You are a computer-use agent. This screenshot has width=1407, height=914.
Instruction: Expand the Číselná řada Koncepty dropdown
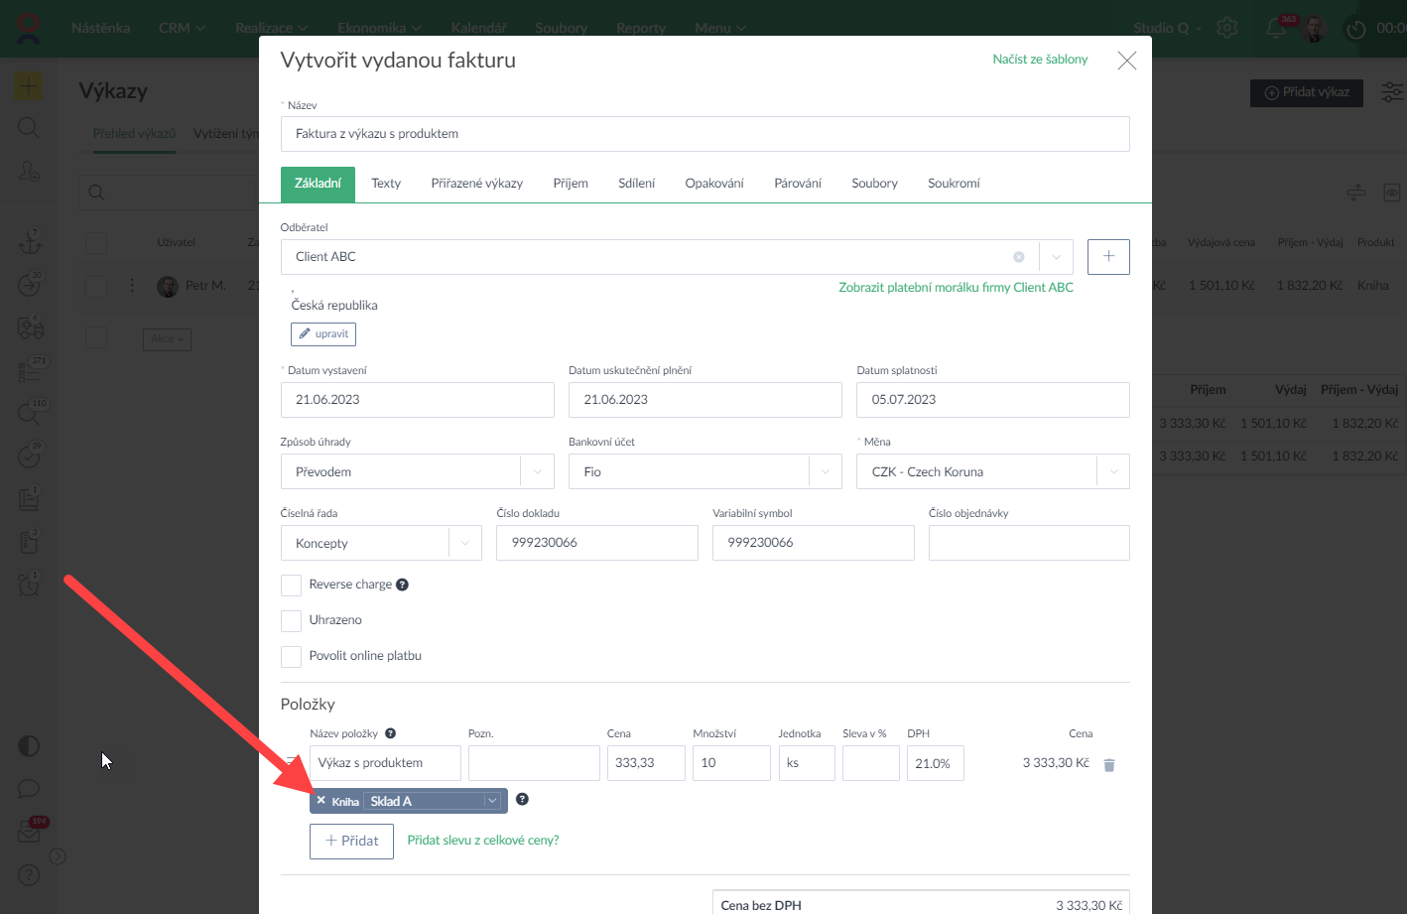(x=464, y=543)
